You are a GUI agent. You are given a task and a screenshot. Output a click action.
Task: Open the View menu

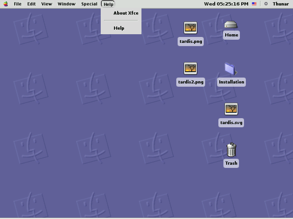tap(47, 4)
